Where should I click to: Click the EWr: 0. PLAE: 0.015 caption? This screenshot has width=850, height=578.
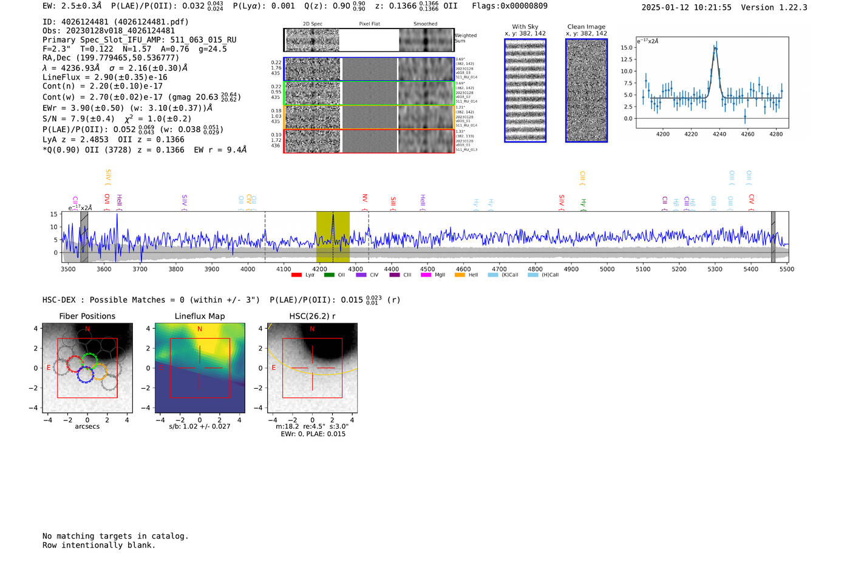pos(313,434)
